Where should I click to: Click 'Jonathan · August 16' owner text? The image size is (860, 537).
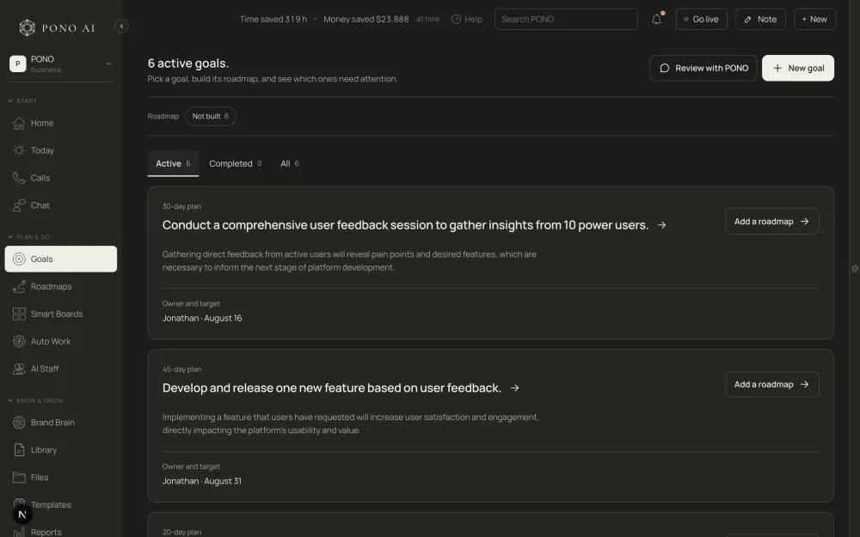coord(202,319)
